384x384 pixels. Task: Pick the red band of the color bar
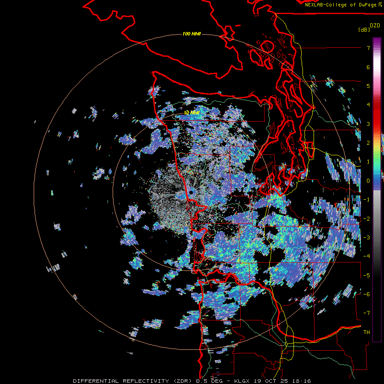coord(377,115)
